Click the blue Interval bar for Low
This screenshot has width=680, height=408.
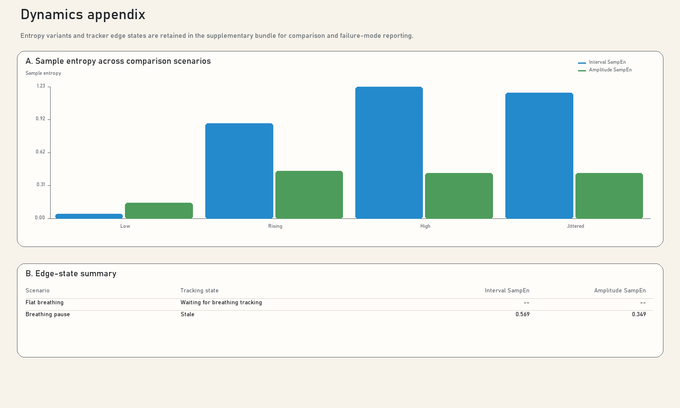click(x=89, y=216)
